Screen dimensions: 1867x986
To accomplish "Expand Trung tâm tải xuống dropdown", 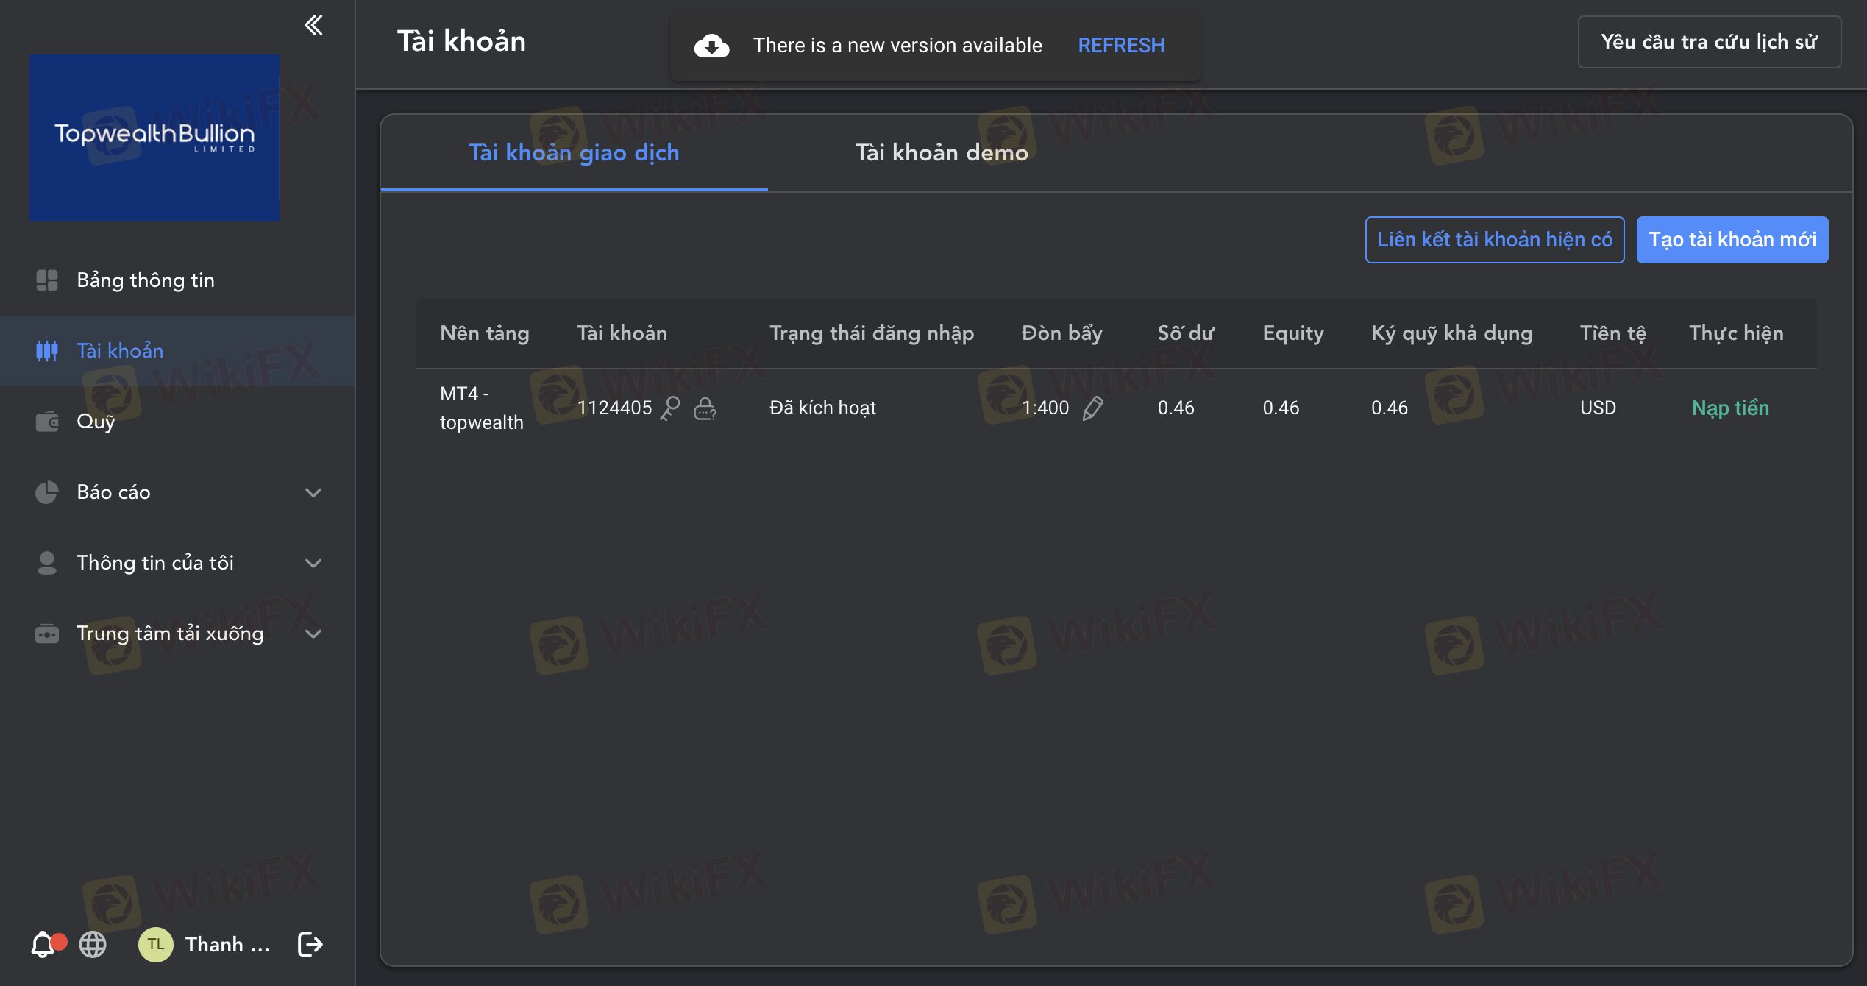I will tap(313, 634).
